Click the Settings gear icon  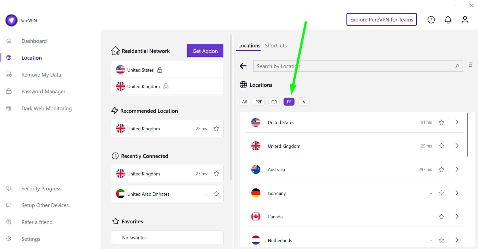[x=9, y=239]
